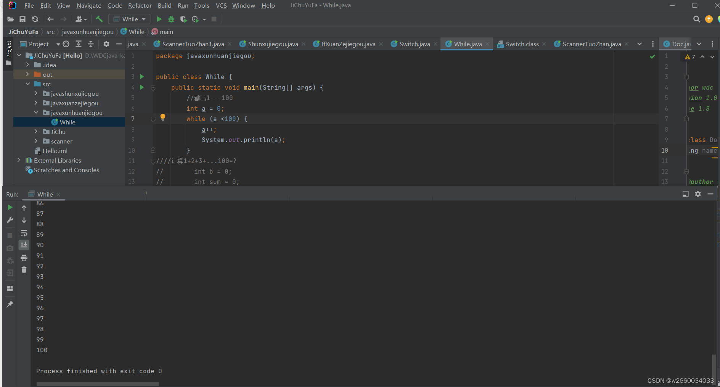Click the javaxunhuanjiegou breadcrumb
This screenshot has width=720, height=387.
click(x=87, y=32)
